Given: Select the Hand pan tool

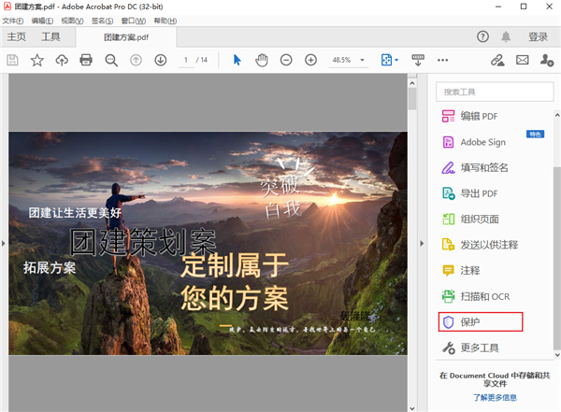Looking at the screenshot, I should [x=262, y=60].
